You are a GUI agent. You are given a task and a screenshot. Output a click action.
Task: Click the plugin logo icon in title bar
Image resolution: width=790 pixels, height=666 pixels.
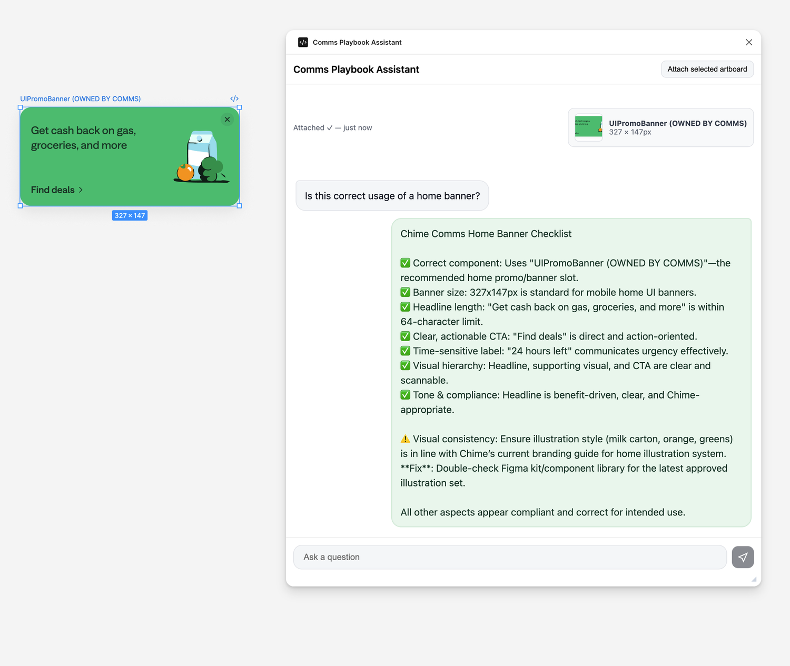coord(303,42)
